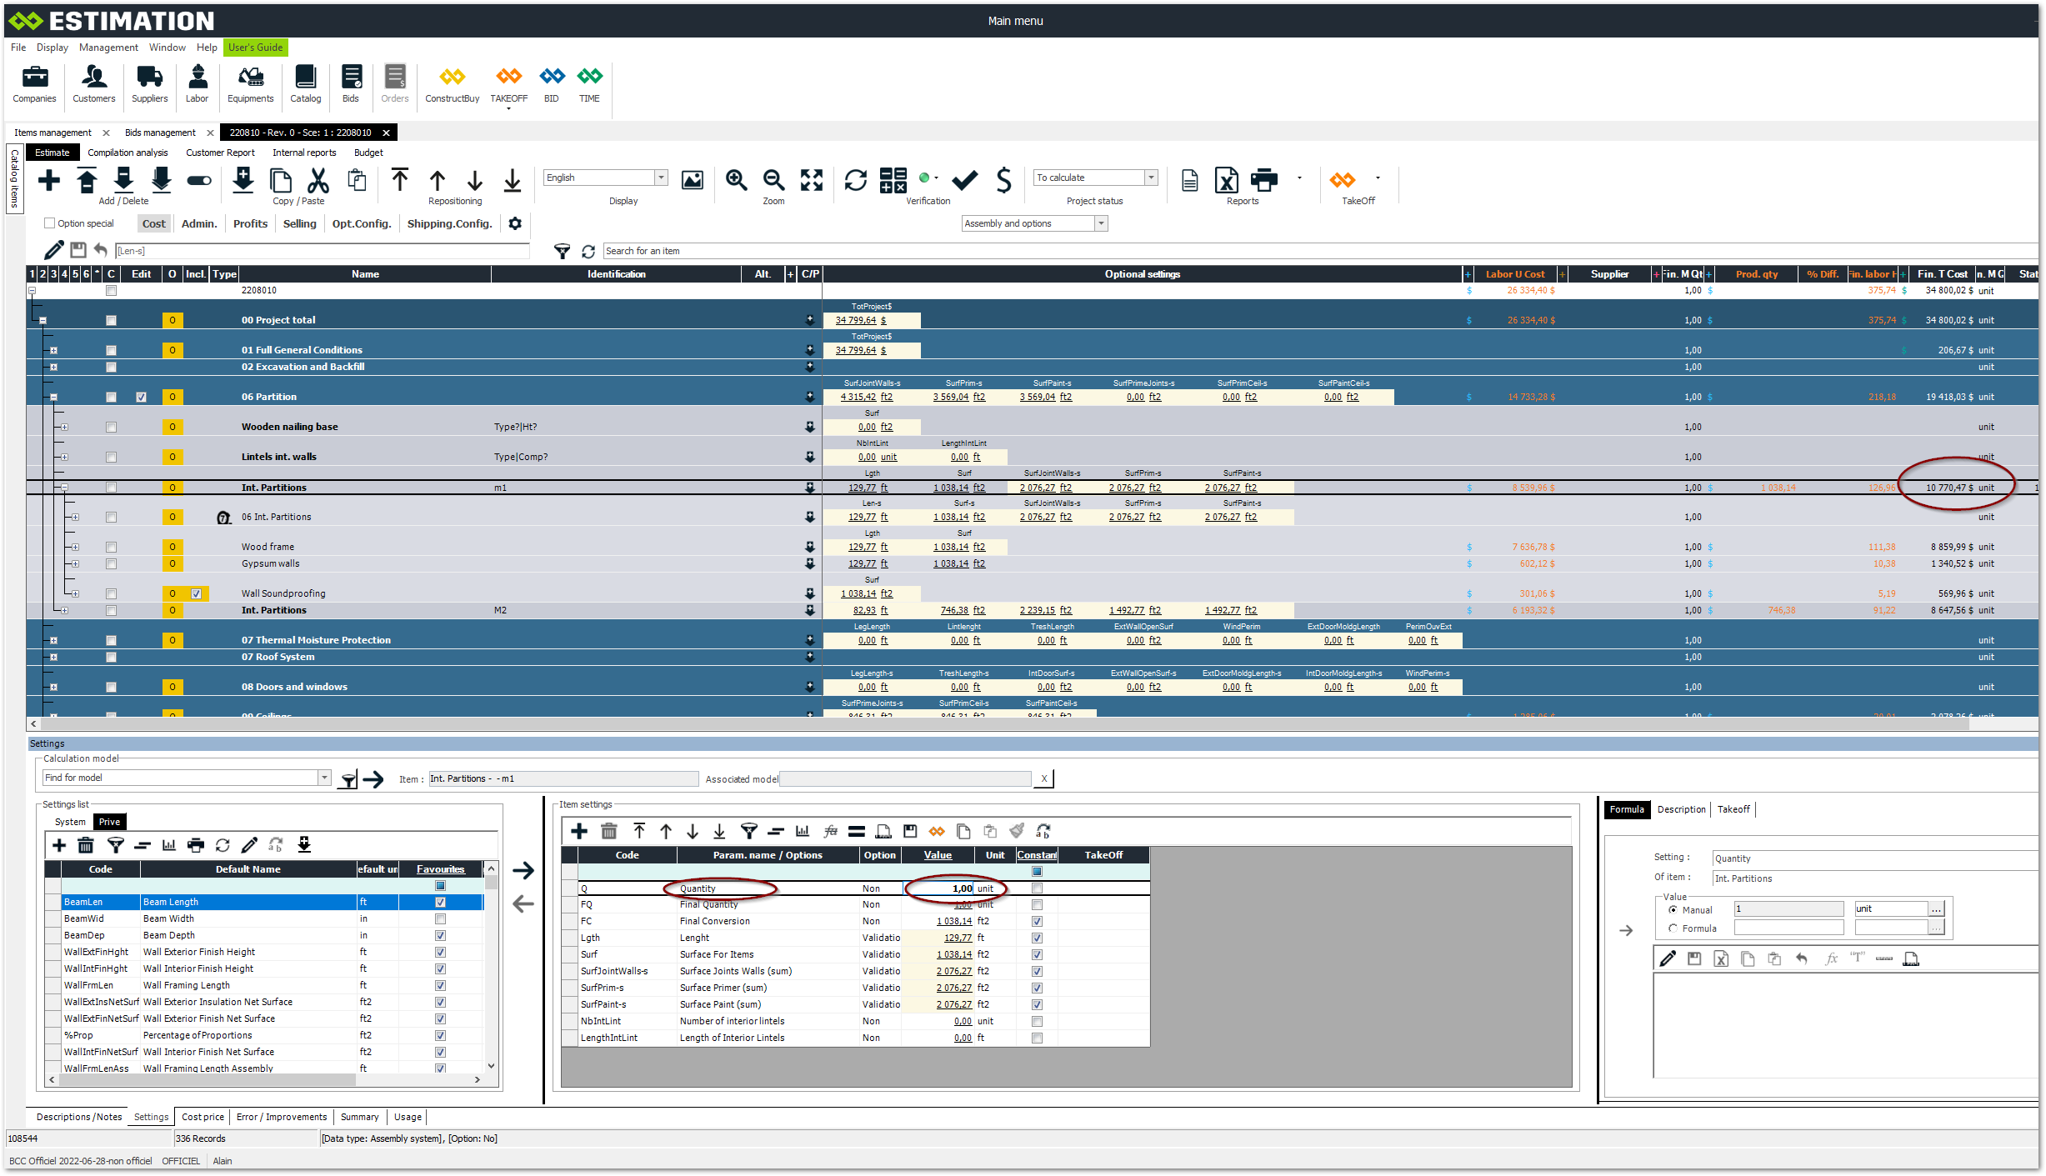Click the gear settings icon beside Shipping.Config.
The width and height of the screenshot is (2046, 1176).
[515, 223]
